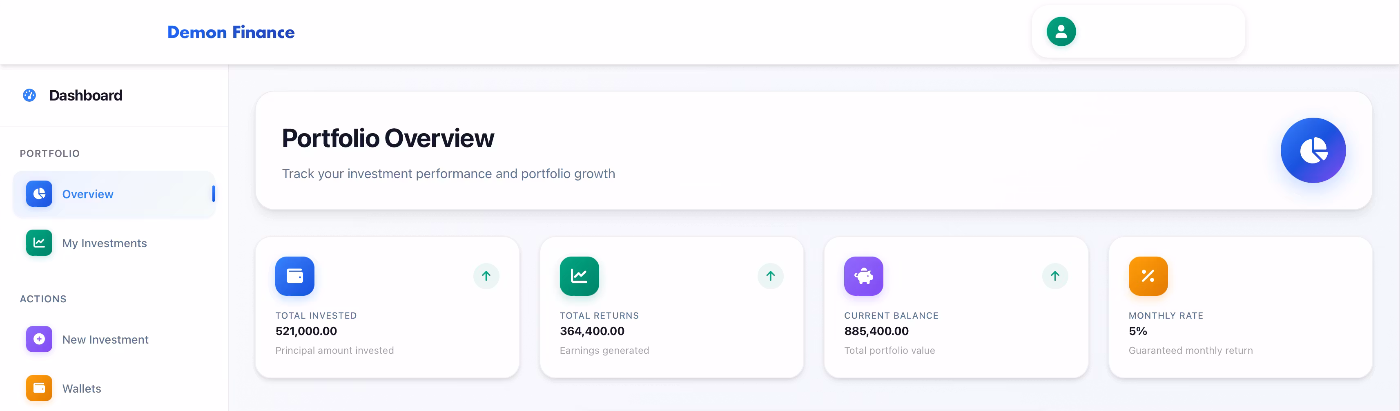Click the green chart icon on Total Returns card
The image size is (1400, 411).
pos(579,276)
